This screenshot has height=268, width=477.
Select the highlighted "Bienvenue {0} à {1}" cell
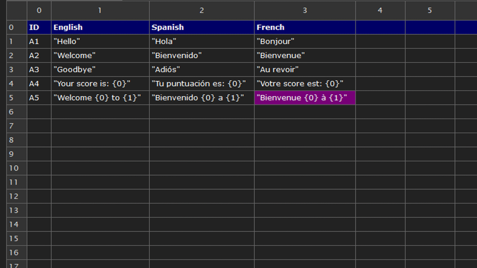point(304,98)
